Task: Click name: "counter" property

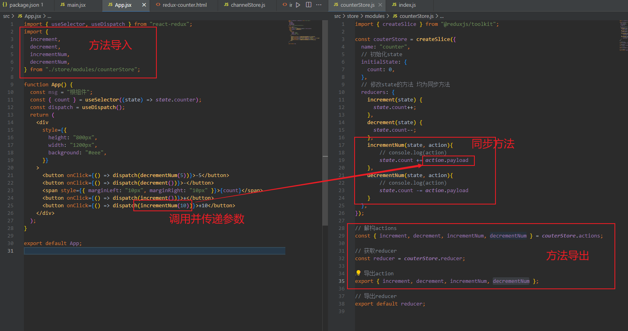Action: coord(385,47)
